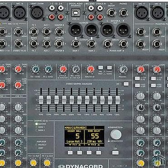Select the FX2 down arrow button below display
This screenshot has width=168, height=168.
coord(89,153)
